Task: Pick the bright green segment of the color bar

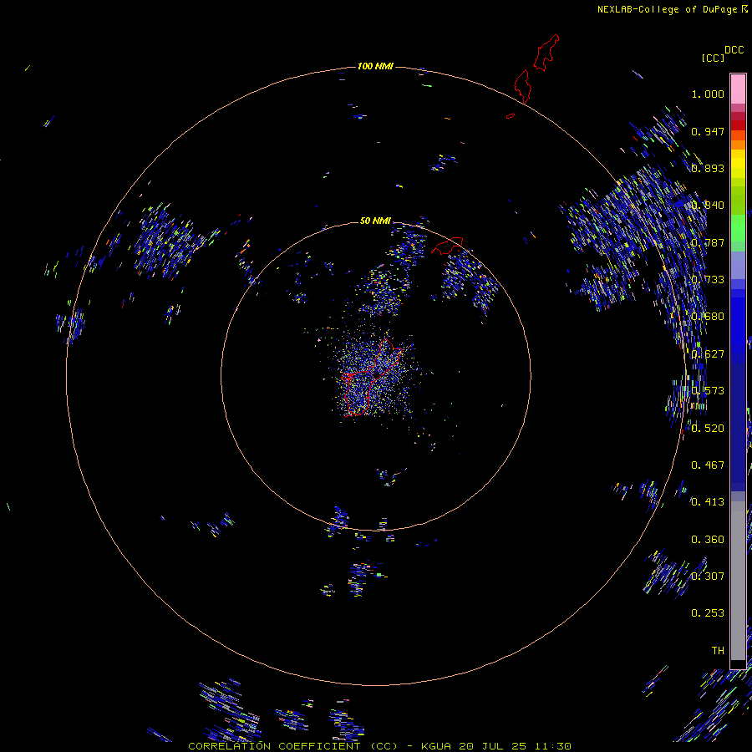Action: [738, 228]
